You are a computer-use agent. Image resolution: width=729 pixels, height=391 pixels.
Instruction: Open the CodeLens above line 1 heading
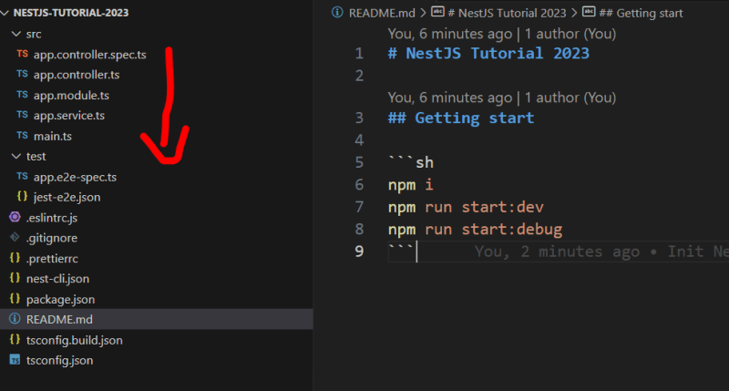(502, 34)
